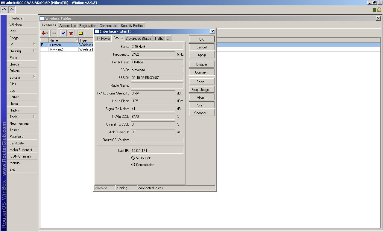383x232 pixels.
Task: Select the wlan1 interface row
Action: click(67, 45)
